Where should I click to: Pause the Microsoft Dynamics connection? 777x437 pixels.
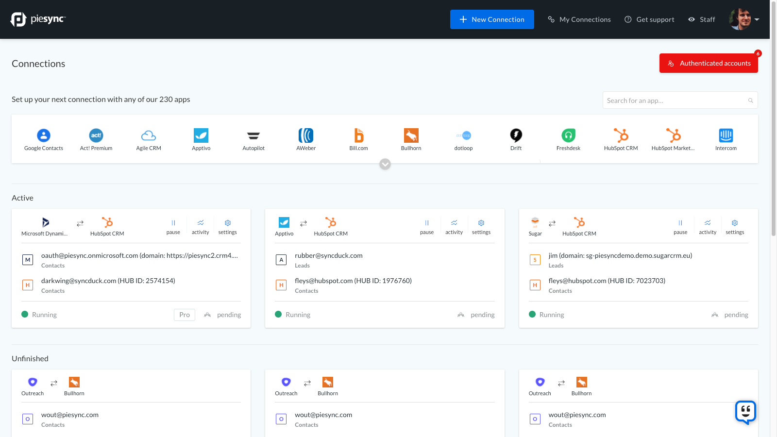tap(173, 226)
